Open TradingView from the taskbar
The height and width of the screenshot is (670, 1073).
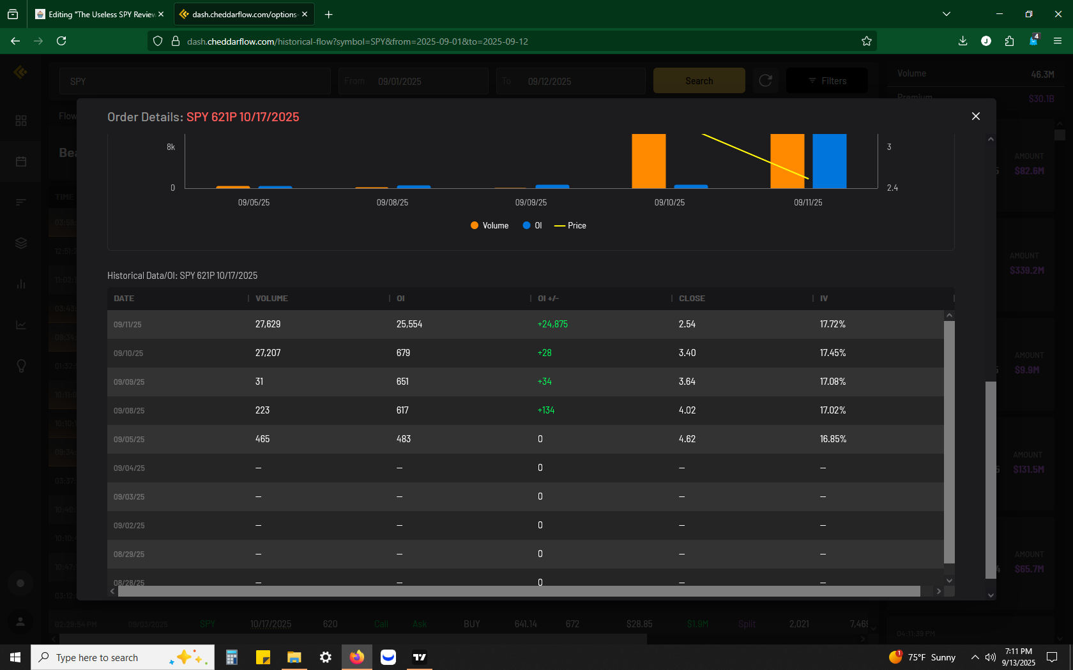(x=420, y=657)
